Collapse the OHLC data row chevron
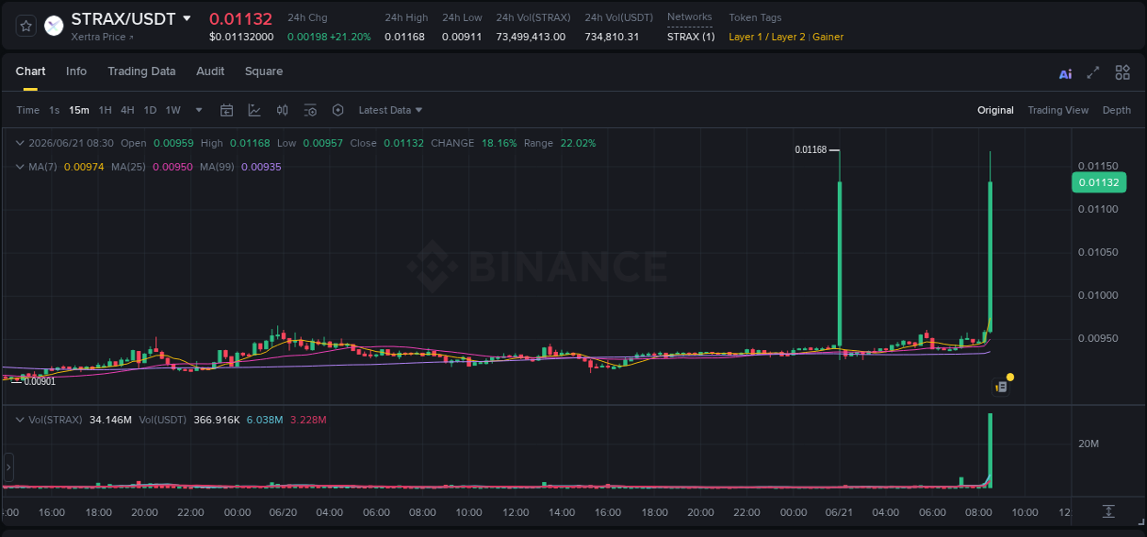 pyautogui.click(x=20, y=143)
